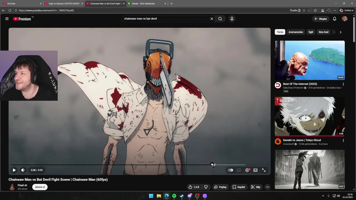The width and height of the screenshot is (356, 200).
Task: Add page to favorites star
Action: [309, 10]
